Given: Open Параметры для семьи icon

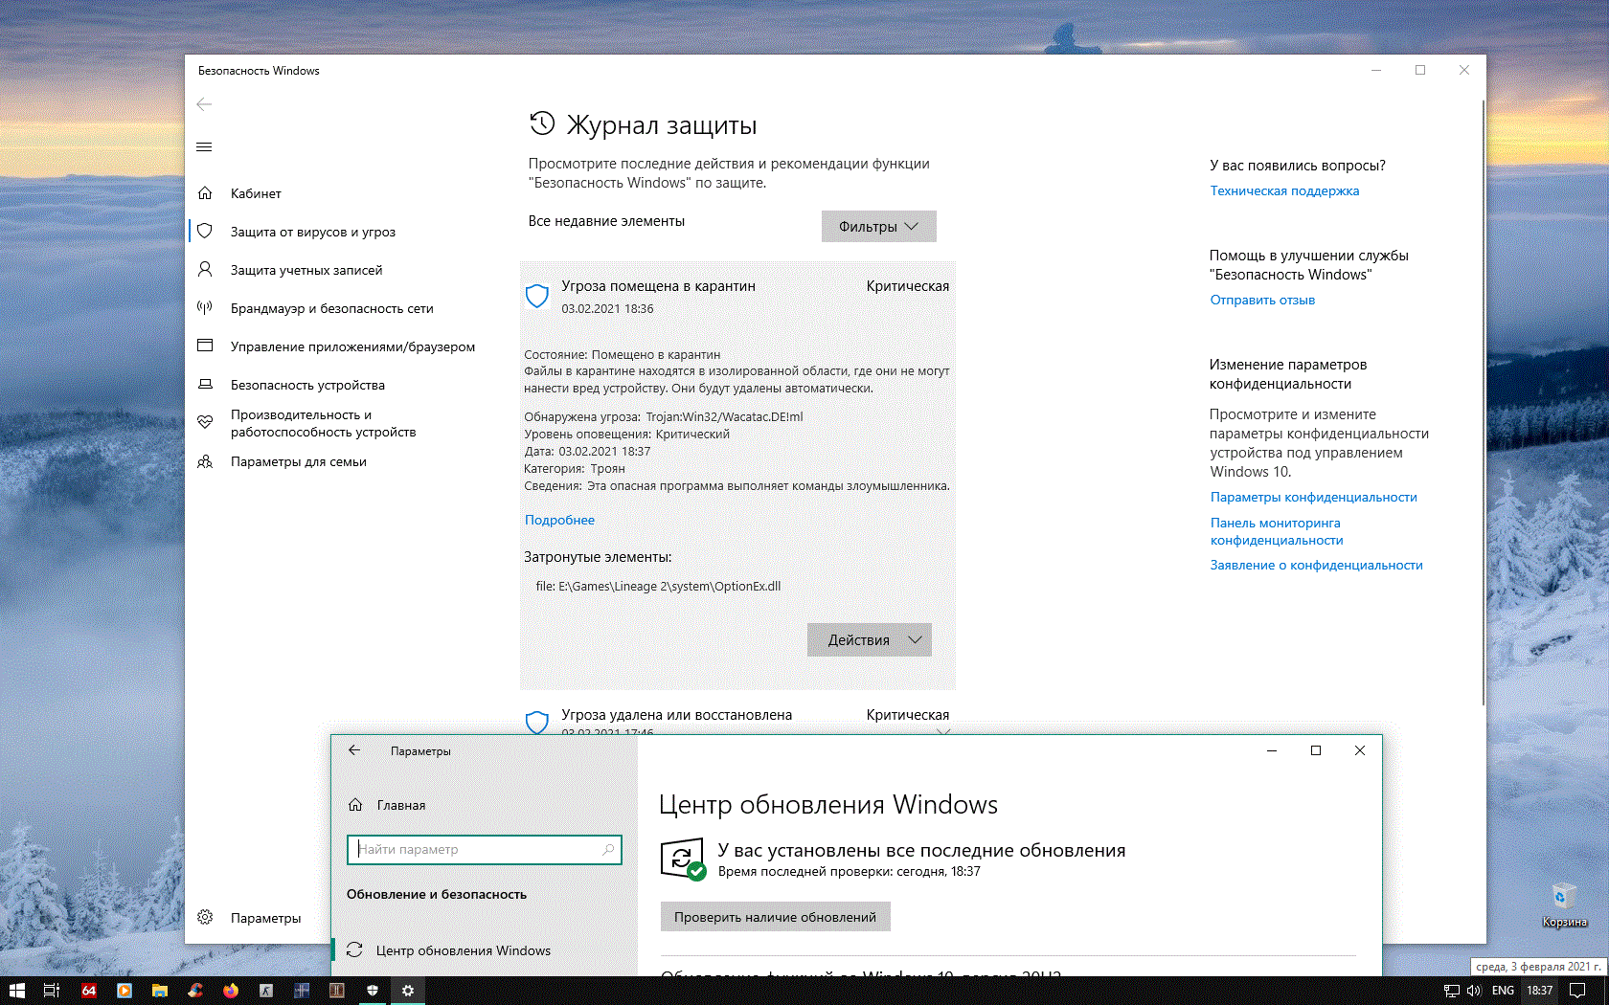Looking at the screenshot, I should [x=205, y=461].
